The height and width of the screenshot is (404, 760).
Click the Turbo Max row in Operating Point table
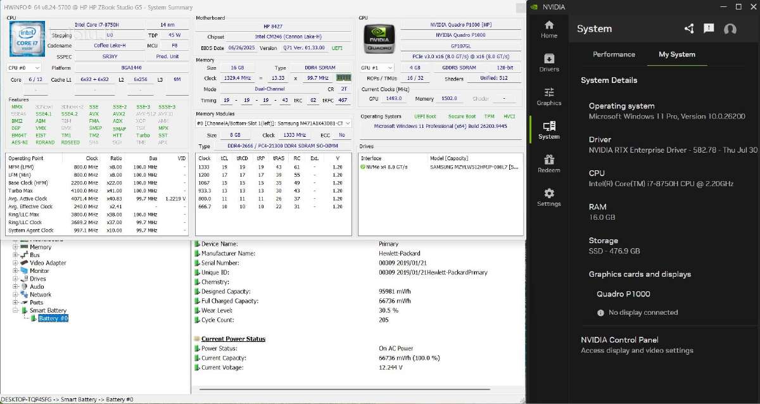[x=98, y=191]
